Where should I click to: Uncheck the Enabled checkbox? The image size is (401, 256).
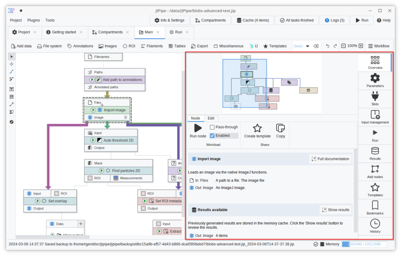click(x=212, y=135)
